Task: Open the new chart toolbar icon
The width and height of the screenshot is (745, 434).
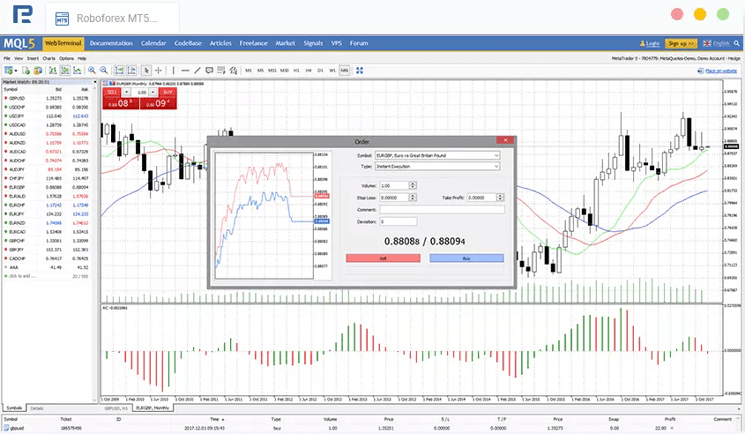Action: [8, 71]
